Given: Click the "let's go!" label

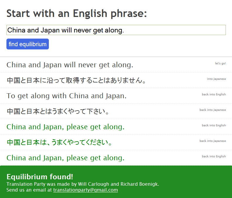Looking at the screenshot, I should click(x=220, y=63).
